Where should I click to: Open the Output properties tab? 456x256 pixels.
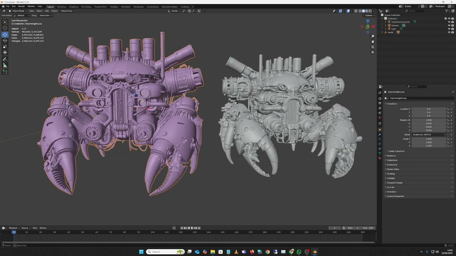380,103
